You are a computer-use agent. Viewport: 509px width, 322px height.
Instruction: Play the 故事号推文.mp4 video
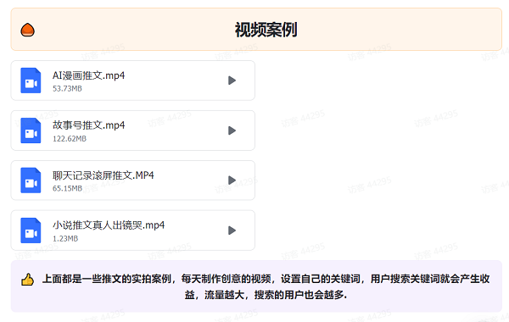coord(232,130)
